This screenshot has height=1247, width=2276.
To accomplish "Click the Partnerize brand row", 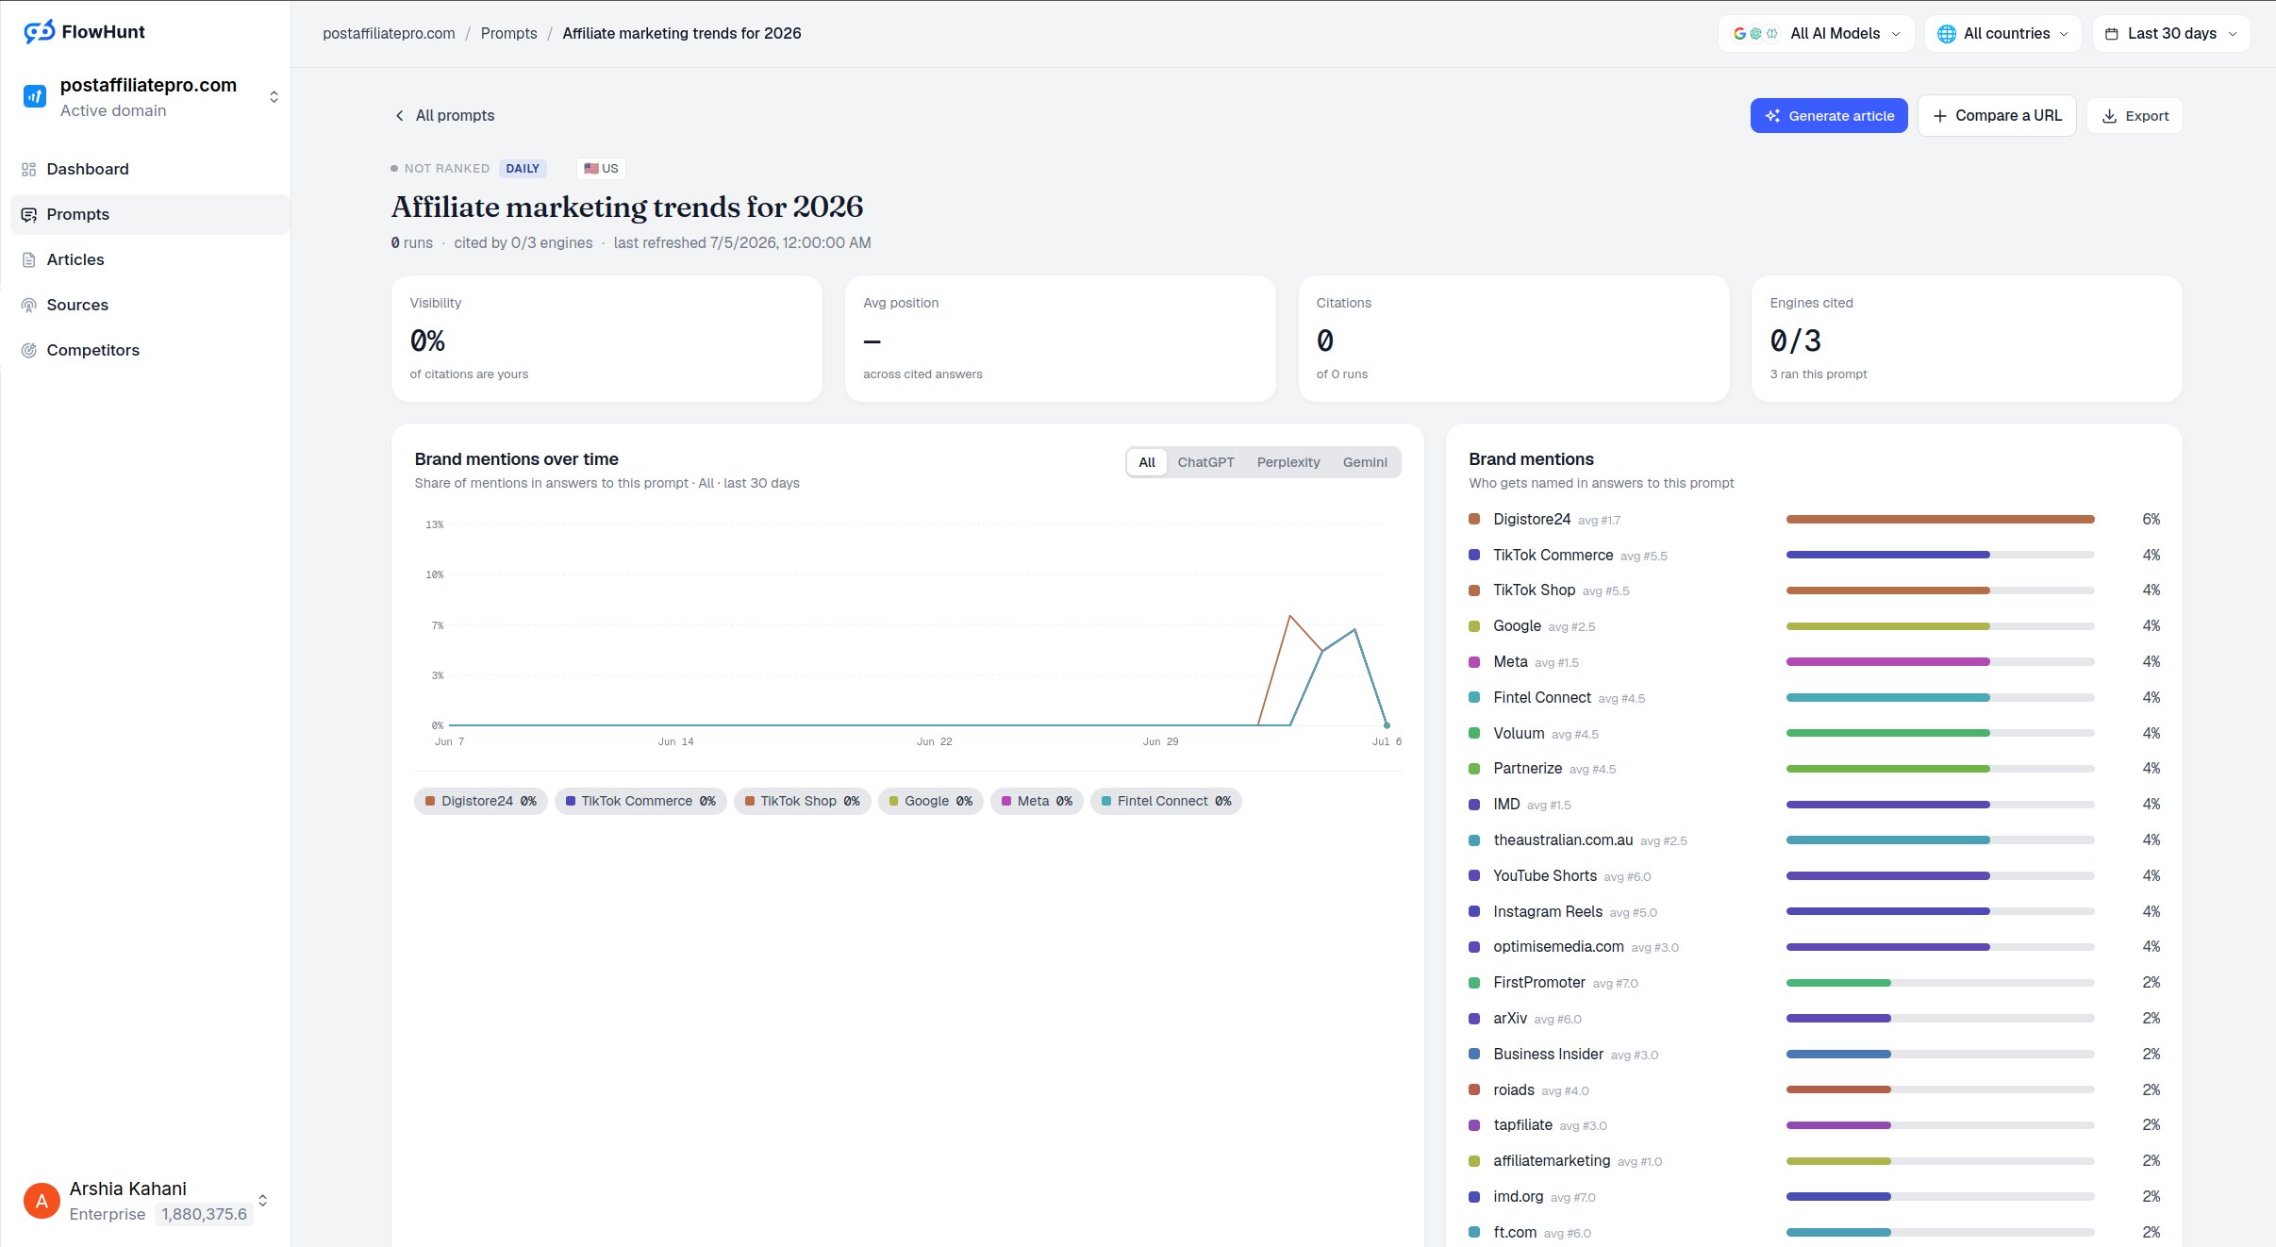I will point(1814,769).
